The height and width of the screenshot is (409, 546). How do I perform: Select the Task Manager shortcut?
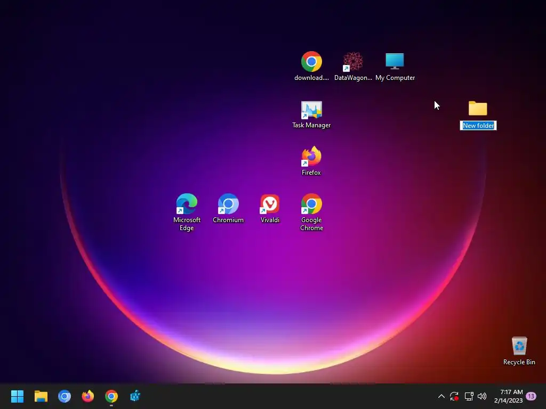311,110
